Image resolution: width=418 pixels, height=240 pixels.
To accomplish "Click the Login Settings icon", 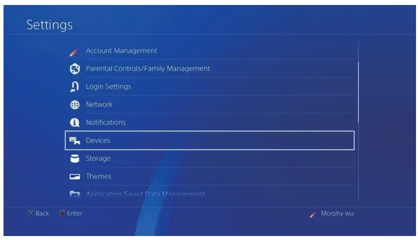I will [74, 87].
